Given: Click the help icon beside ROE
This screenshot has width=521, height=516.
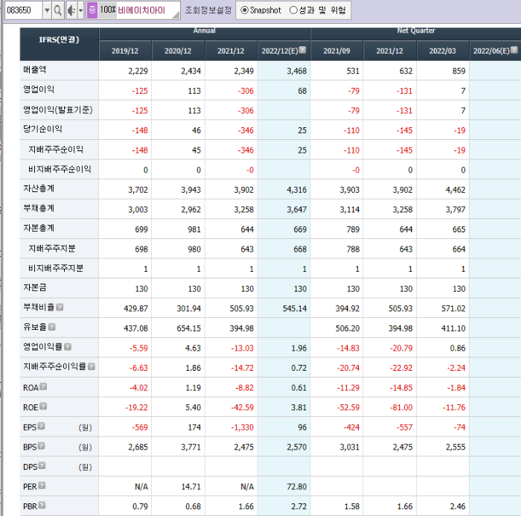Looking at the screenshot, I should 43,406.
